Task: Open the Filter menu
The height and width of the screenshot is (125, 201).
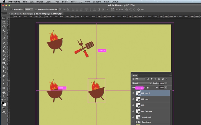Action: (x=74, y=2)
